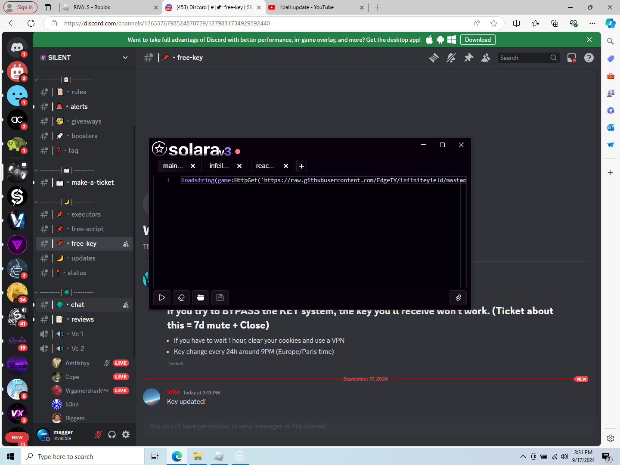Add a new Solara script tab
This screenshot has height=465, width=620.
coord(302,166)
